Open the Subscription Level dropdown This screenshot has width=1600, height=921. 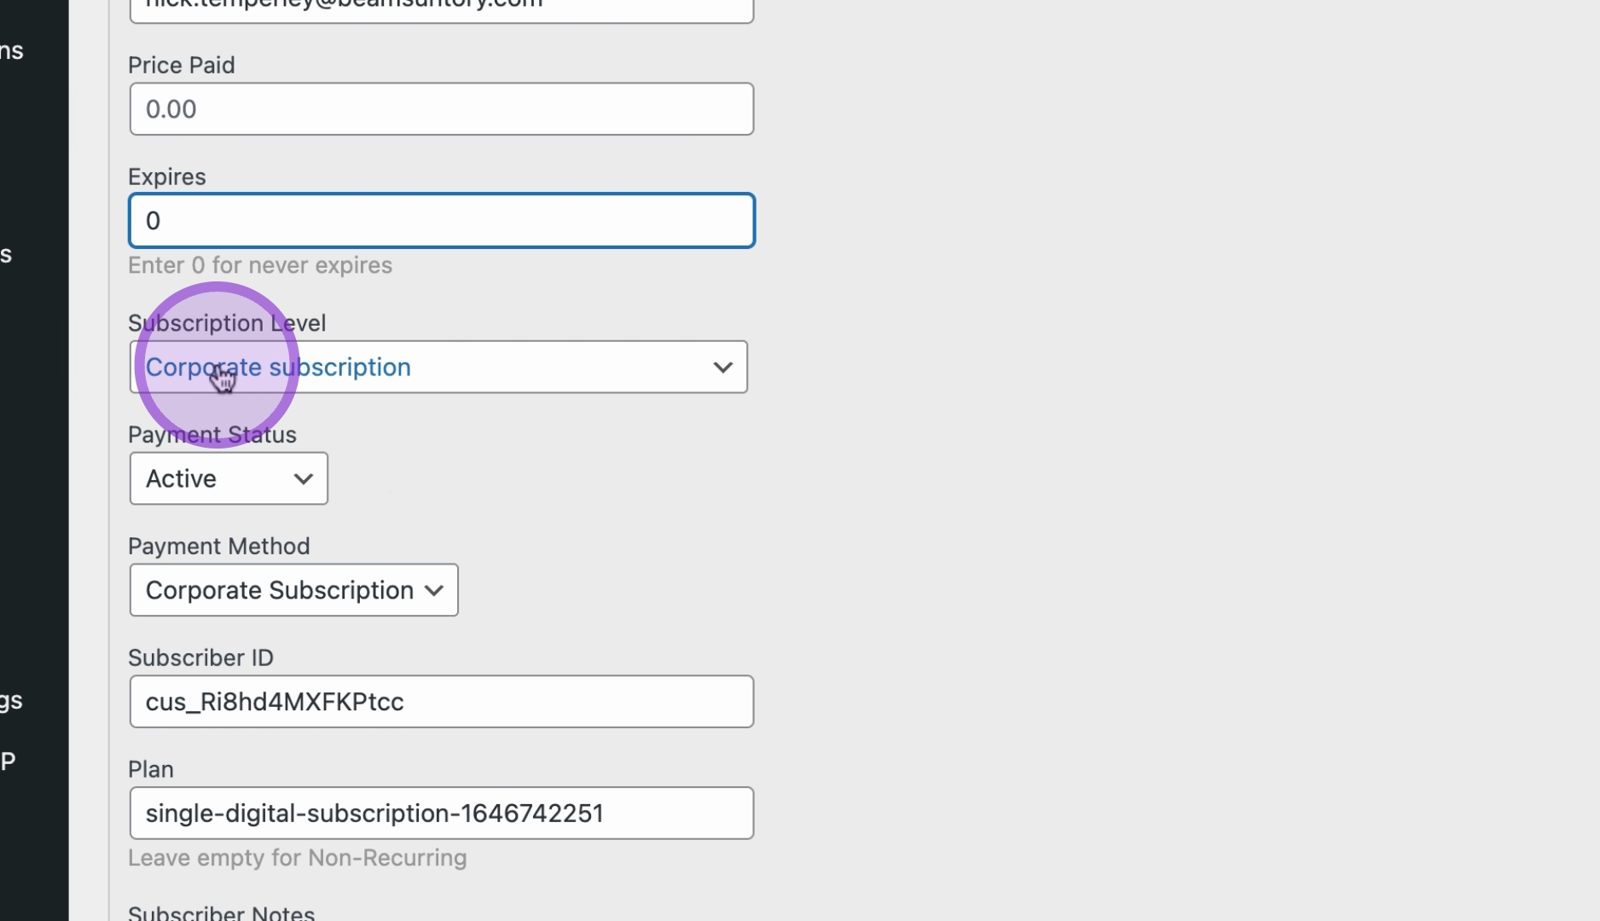pos(438,367)
